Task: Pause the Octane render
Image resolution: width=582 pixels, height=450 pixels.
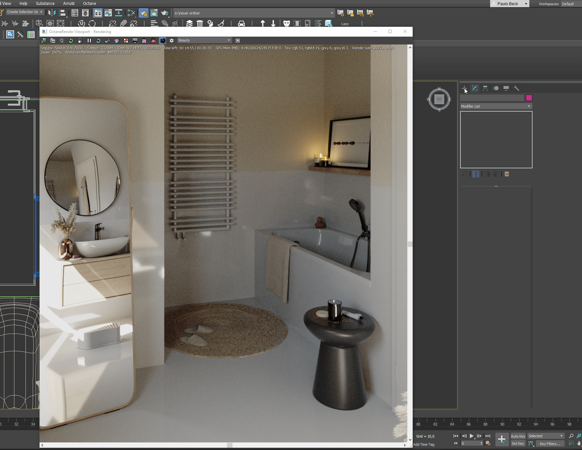Action: pos(89,41)
